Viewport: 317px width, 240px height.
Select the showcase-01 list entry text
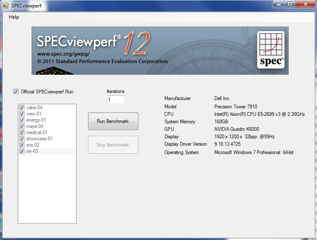coord(39,139)
